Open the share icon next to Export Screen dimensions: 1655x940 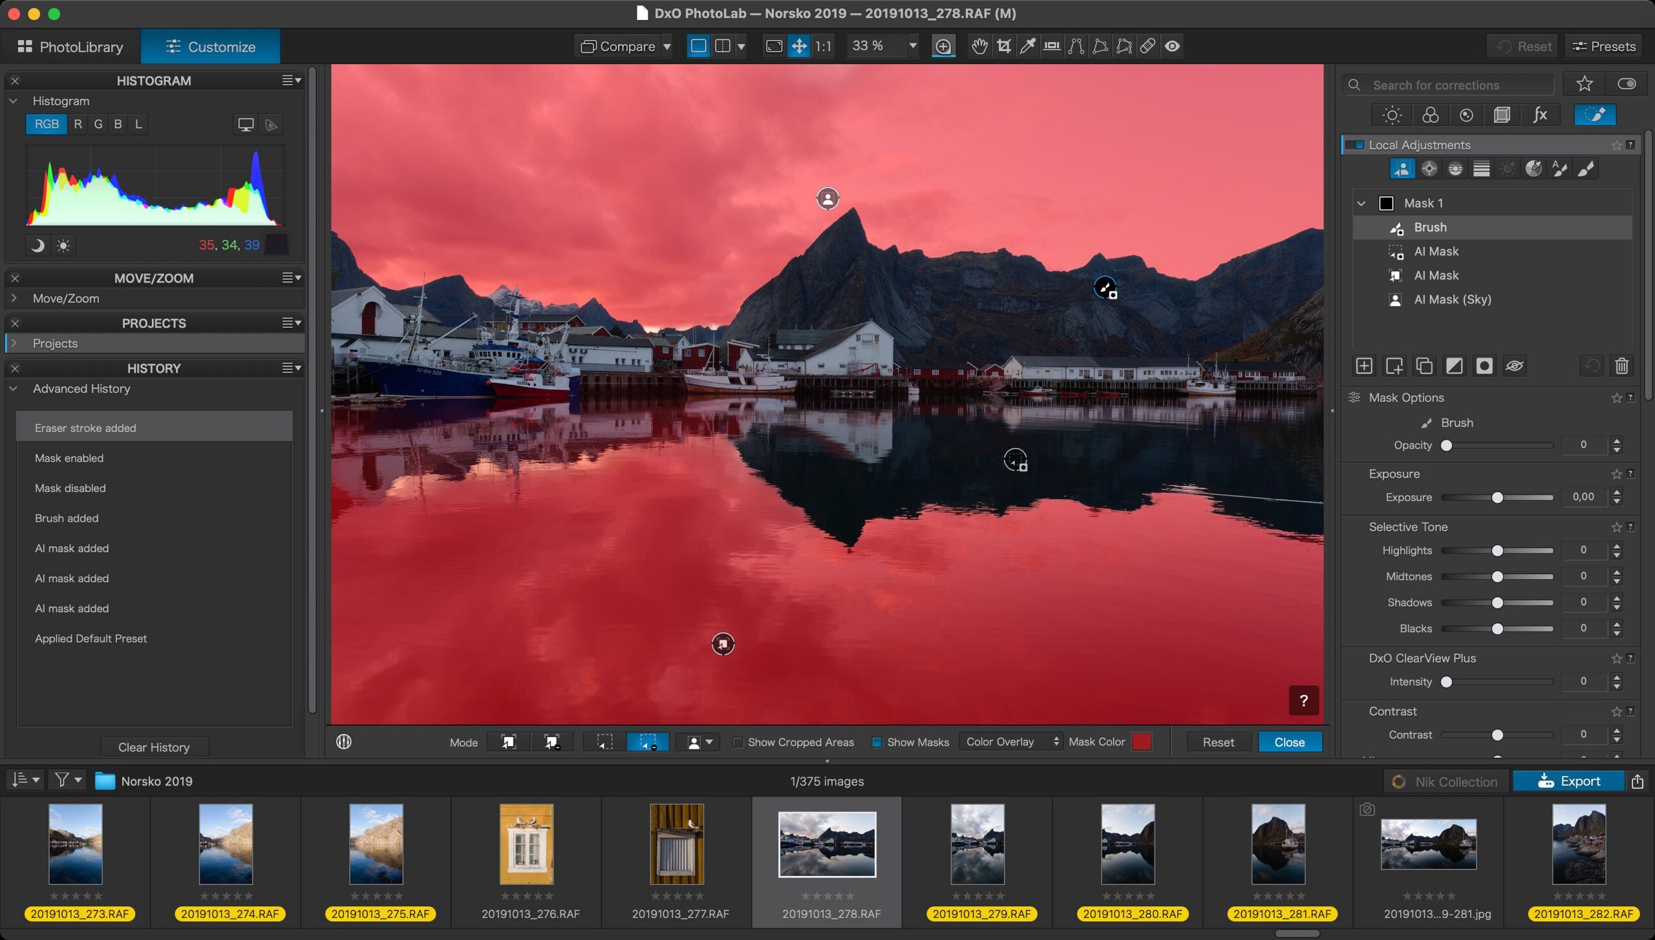coord(1637,782)
